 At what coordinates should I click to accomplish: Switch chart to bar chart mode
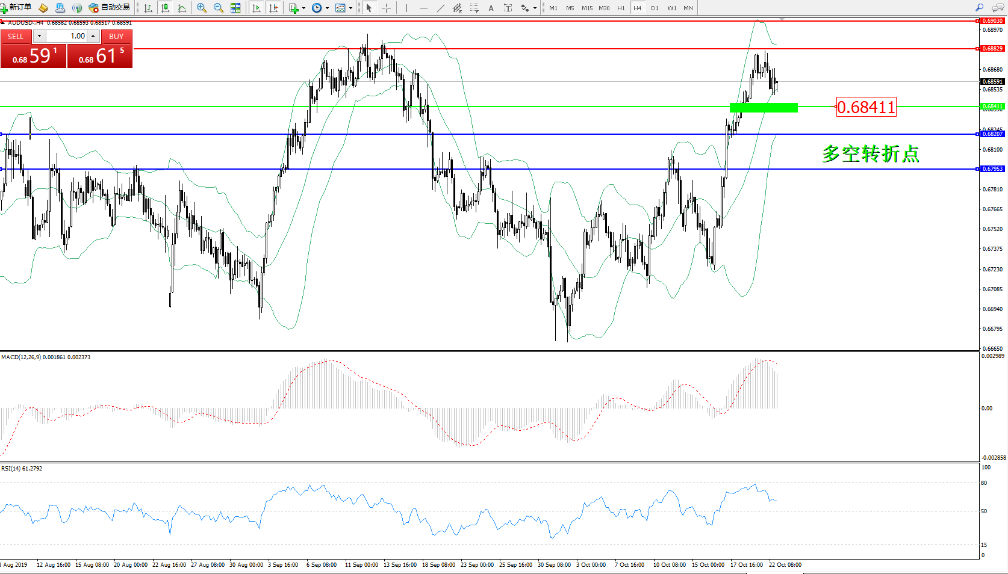click(148, 8)
